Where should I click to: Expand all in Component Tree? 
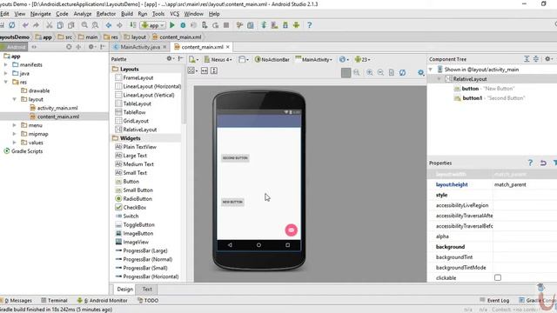(527, 59)
